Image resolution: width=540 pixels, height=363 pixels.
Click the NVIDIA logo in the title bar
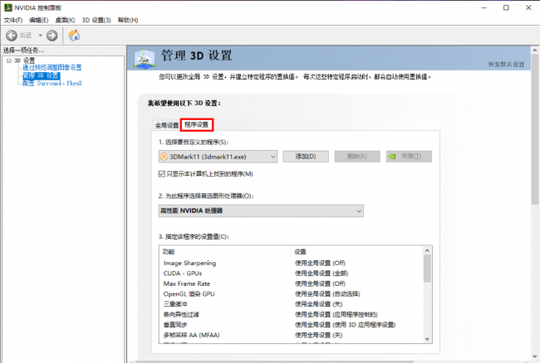[x=8, y=7]
